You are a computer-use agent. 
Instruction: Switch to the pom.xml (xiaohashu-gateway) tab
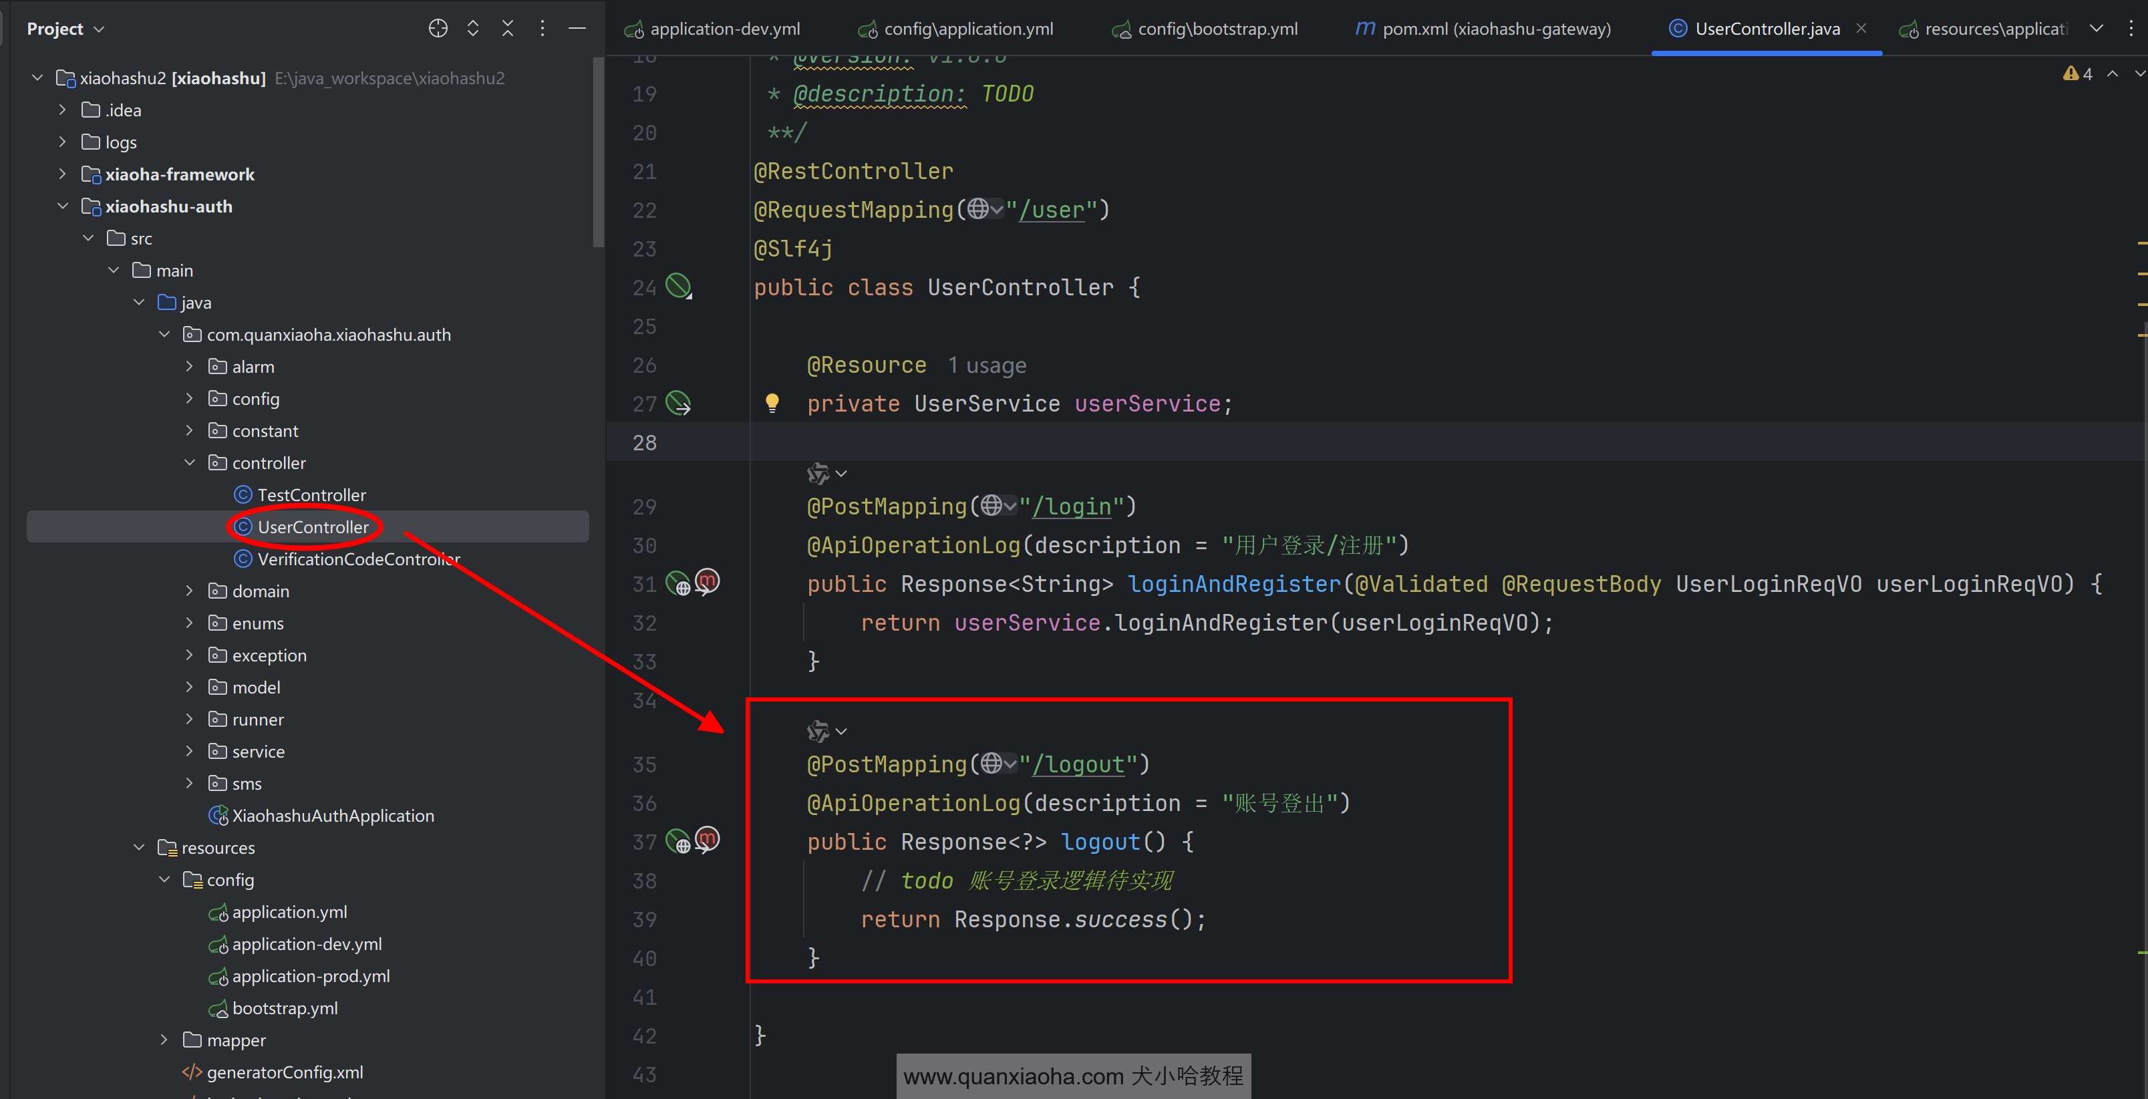tap(1496, 28)
